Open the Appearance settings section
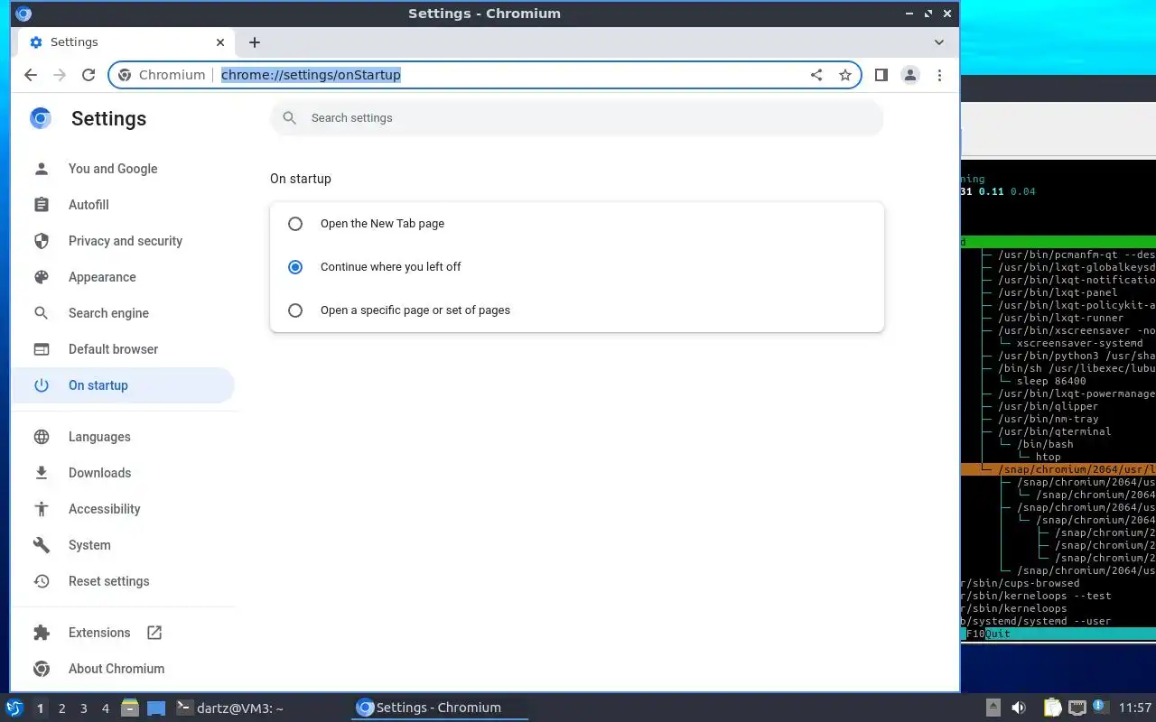Image resolution: width=1156 pixels, height=722 pixels. pos(123,277)
